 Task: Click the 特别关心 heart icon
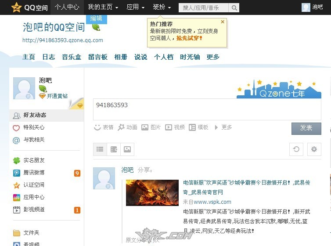pyautogui.click(x=16, y=128)
